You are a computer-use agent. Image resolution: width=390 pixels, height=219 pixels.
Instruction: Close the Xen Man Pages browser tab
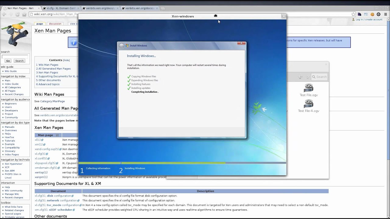pyautogui.click(x=39, y=8)
